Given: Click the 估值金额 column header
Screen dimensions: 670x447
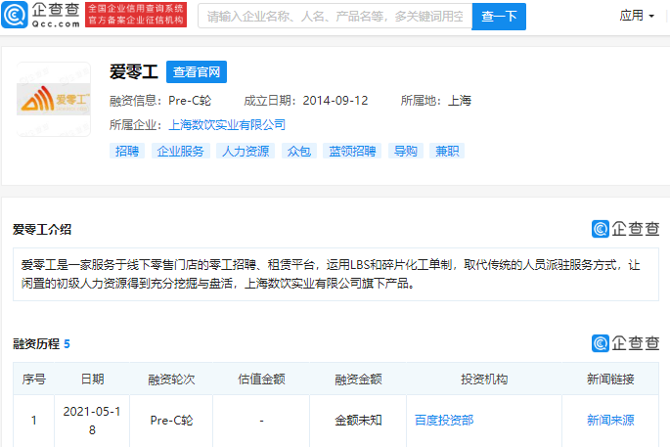Looking at the screenshot, I should coord(261,380).
